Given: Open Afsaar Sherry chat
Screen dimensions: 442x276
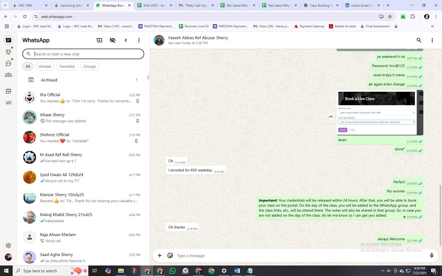Looking at the screenshot, I should [83, 118].
